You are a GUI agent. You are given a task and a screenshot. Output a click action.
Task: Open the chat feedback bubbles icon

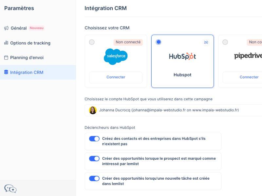(10, 188)
